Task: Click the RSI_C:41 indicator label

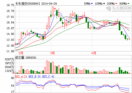Action: click(48, 76)
